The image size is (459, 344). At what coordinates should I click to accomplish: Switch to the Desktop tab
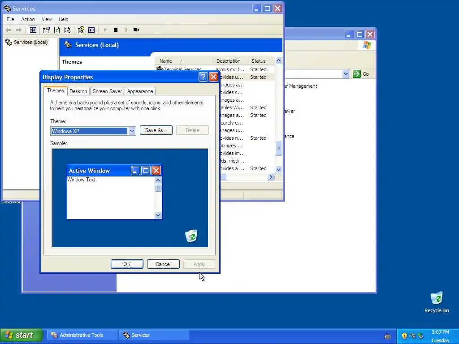tap(78, 91)
